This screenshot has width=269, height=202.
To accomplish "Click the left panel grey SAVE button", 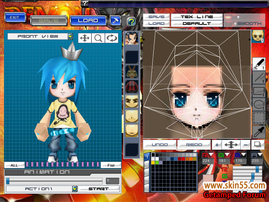I will pyautogui.click(x=49, y=21).
